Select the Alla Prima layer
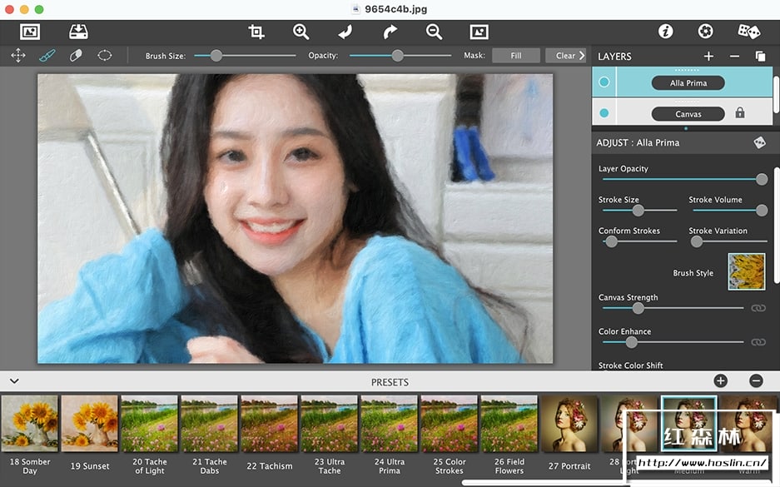This screenshot has width=780, height=487. coord(687,83)
